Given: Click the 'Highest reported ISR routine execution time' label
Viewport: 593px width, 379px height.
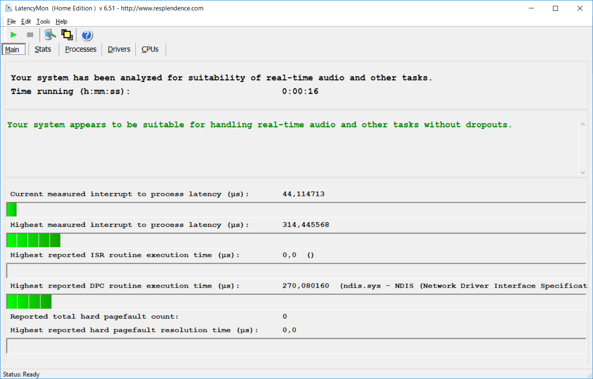Looking at the screenshot, I should click(x=125, y=255).
